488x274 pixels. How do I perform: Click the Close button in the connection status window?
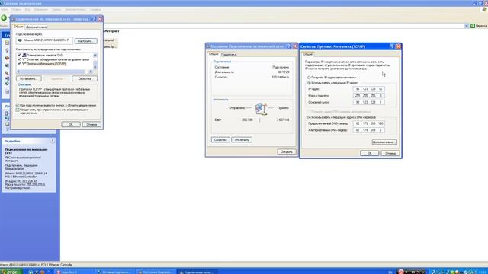[287, 152]
